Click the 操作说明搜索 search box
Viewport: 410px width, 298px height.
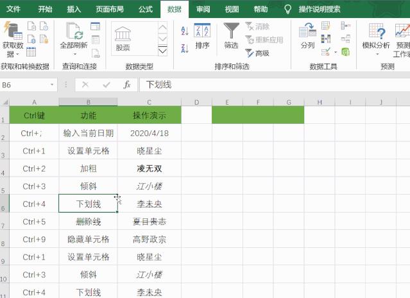point(320,9)
